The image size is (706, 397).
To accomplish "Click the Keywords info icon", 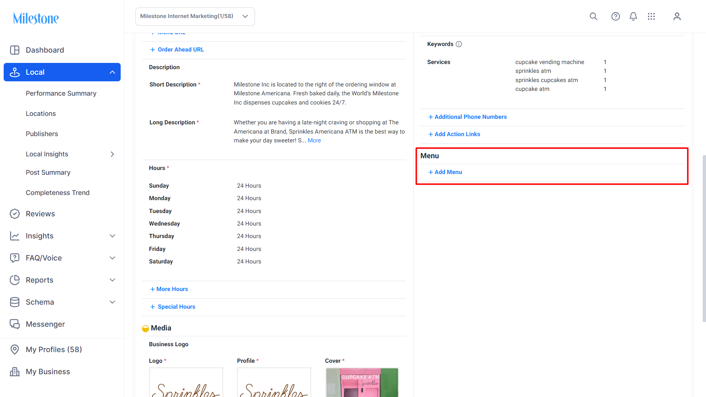I will click(x=459, y=44).
